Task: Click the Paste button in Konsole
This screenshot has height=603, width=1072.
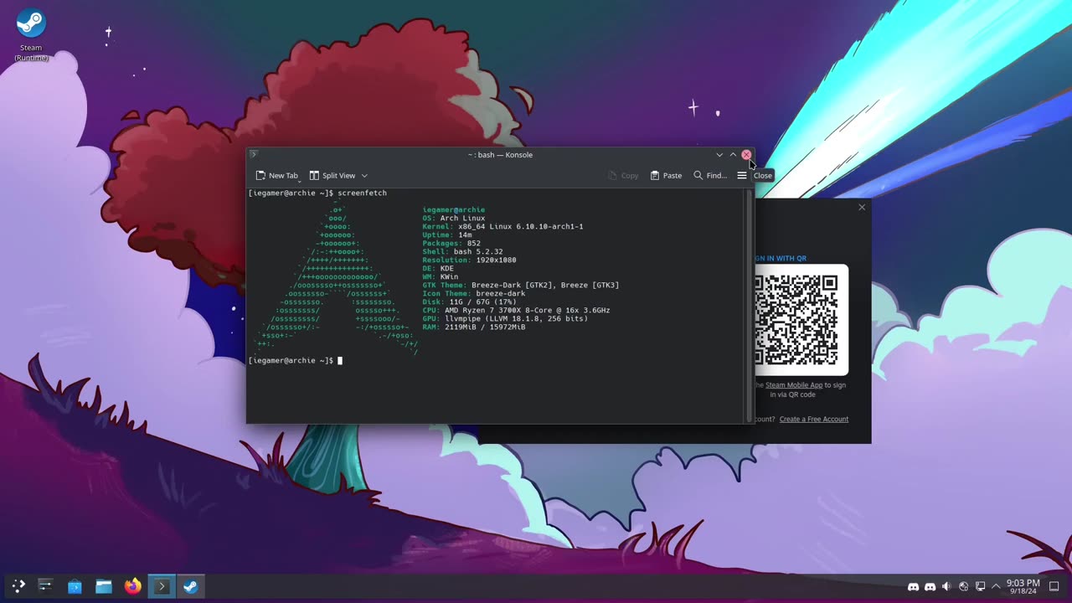Action: tap(666, 176)
